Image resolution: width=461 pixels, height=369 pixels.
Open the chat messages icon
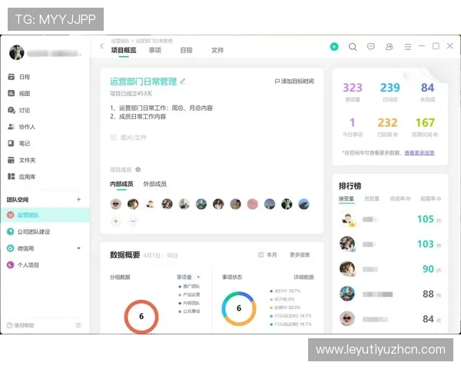pyautogui.click(x=371, y=46)
